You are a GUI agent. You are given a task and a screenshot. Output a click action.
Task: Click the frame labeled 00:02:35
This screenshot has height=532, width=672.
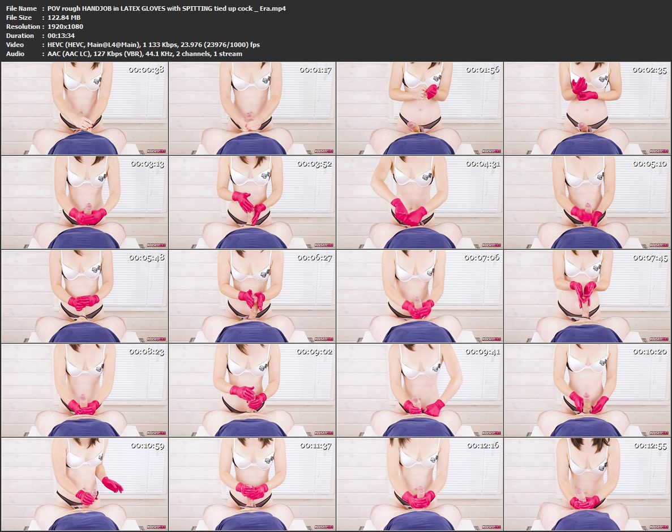point(587,108)
